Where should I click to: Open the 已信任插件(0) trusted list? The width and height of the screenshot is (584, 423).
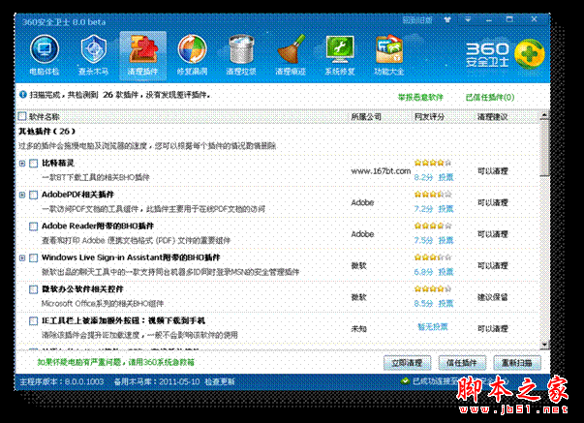[490, 98]
